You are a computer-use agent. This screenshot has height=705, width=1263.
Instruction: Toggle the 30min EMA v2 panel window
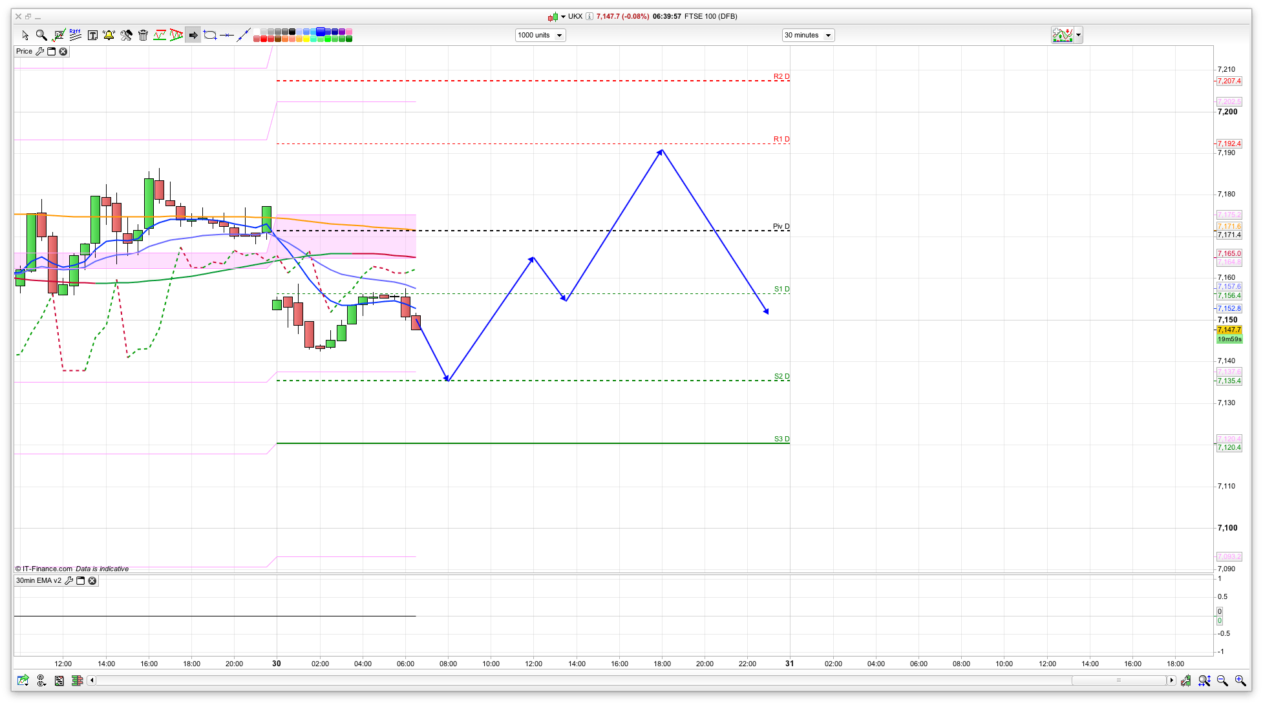[x=81, y=581]
